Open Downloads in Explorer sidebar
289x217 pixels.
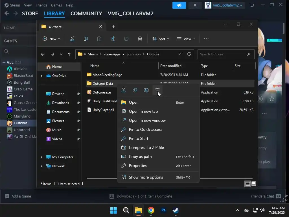click(60, 103)
